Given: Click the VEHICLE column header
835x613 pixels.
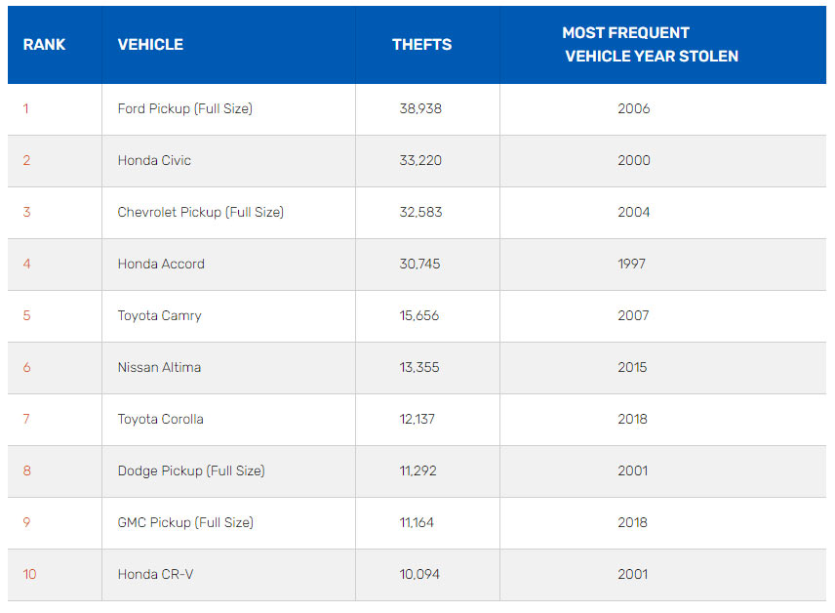Looking at the screenshot, I should pos(150,45).
